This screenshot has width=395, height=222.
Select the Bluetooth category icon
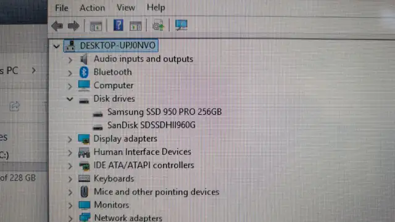(84, 72)
